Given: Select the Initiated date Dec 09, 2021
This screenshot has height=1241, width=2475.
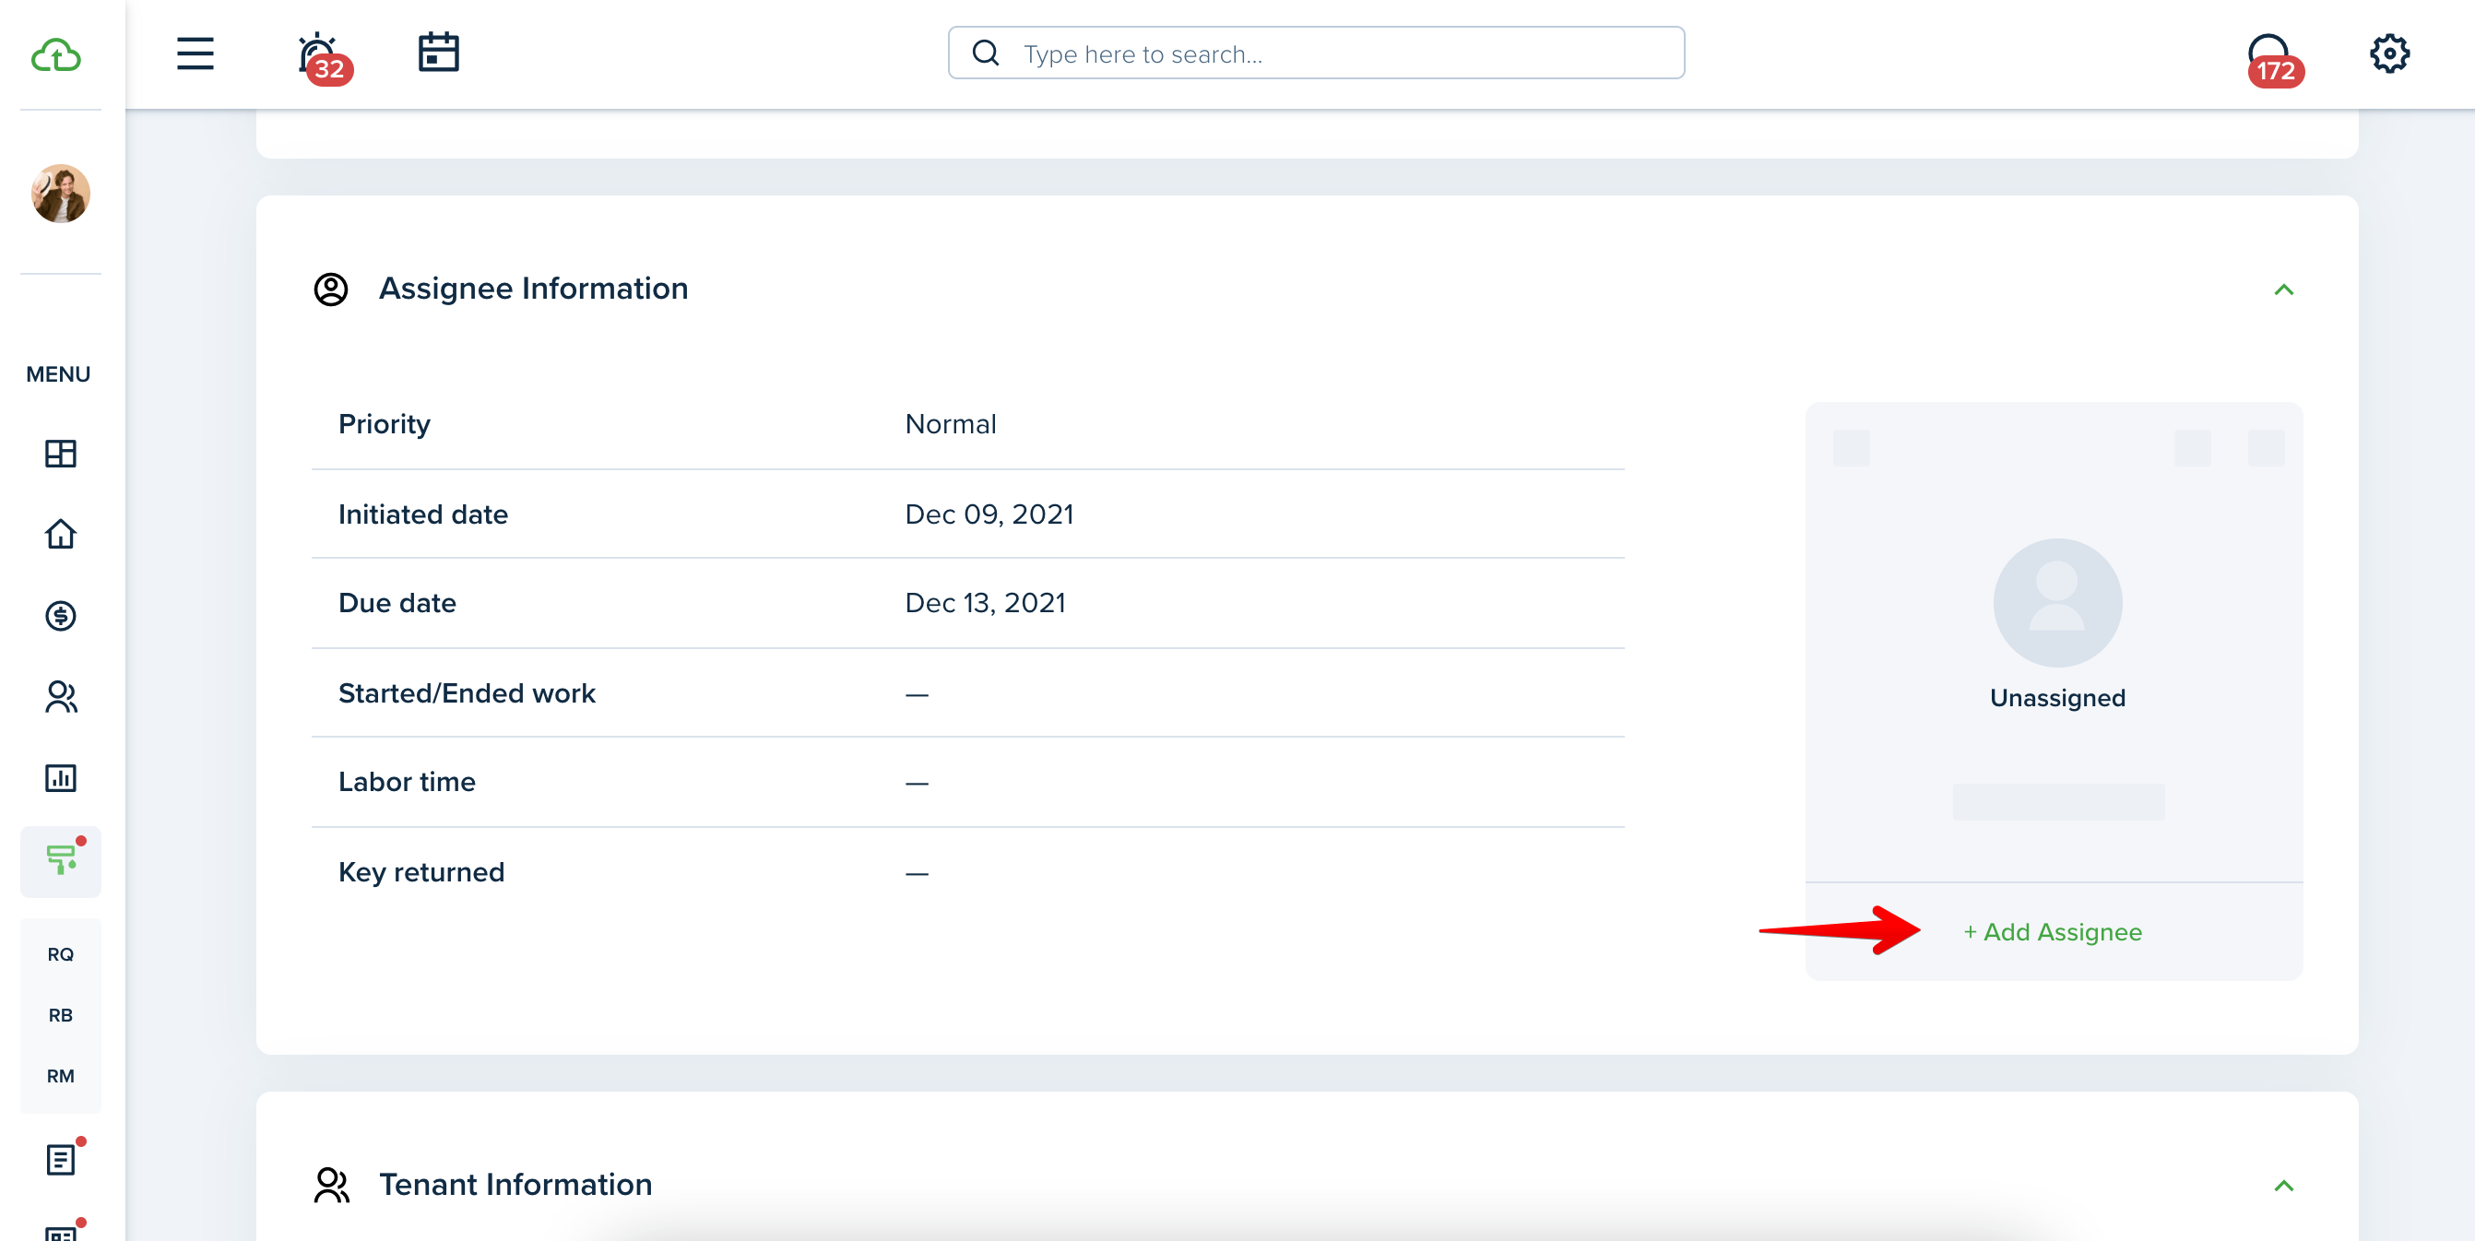Looking at the screenshot, I should [x=989, y=514].
